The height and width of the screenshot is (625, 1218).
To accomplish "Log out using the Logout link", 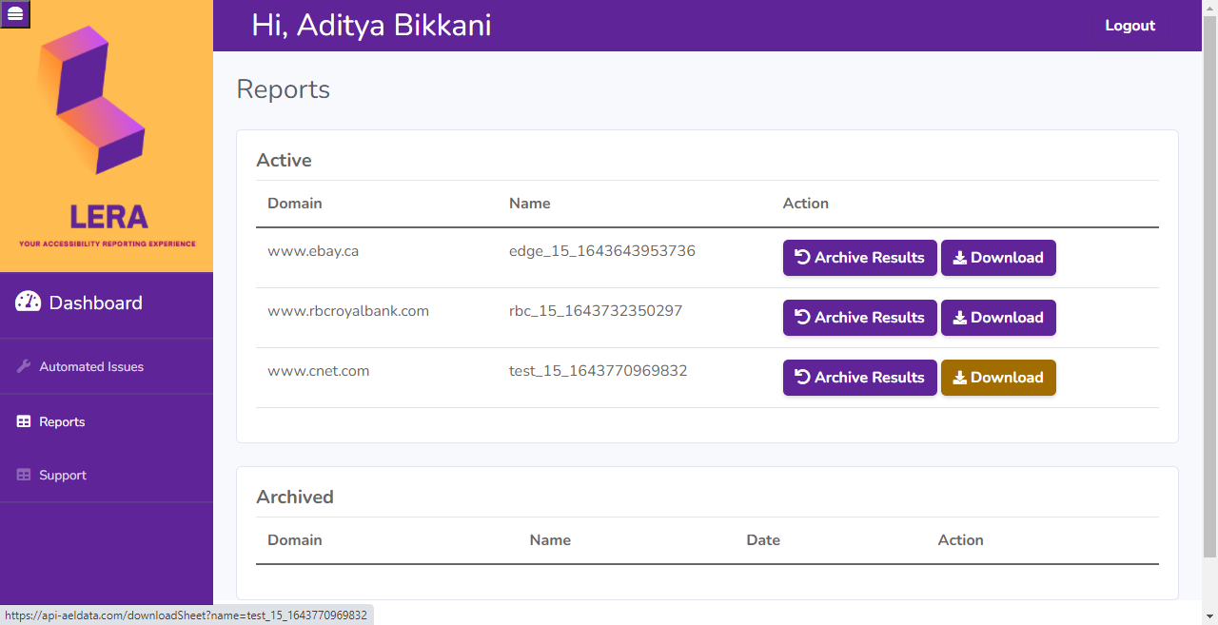I will point(1130,26).
